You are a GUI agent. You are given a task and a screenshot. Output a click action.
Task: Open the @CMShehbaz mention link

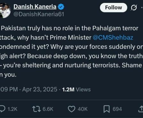click(113, 38)
